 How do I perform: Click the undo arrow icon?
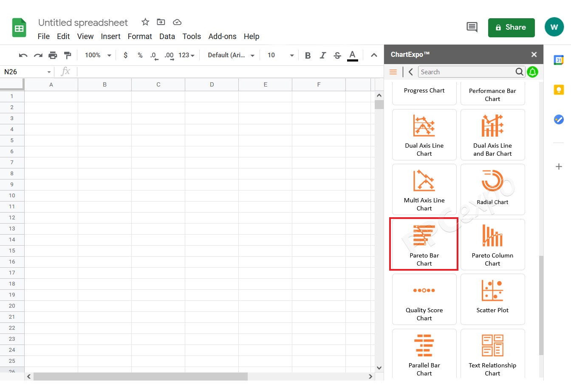23,55
